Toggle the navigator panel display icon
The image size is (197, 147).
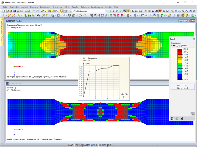click(x=62, y=11)
